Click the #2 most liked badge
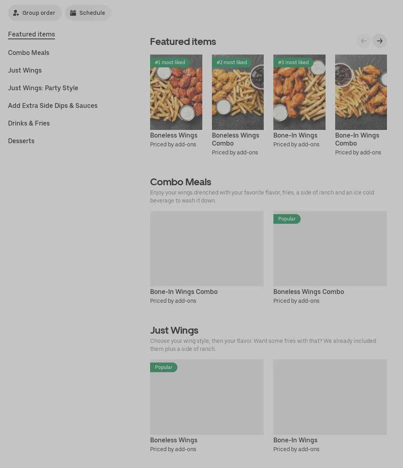The height and width of the screenshot is (468, 403). tap(232, 63)
